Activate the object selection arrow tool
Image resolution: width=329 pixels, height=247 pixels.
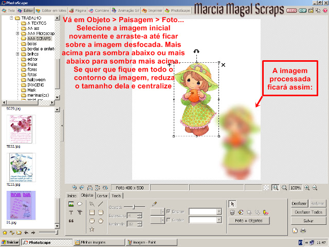pos(232,204)
